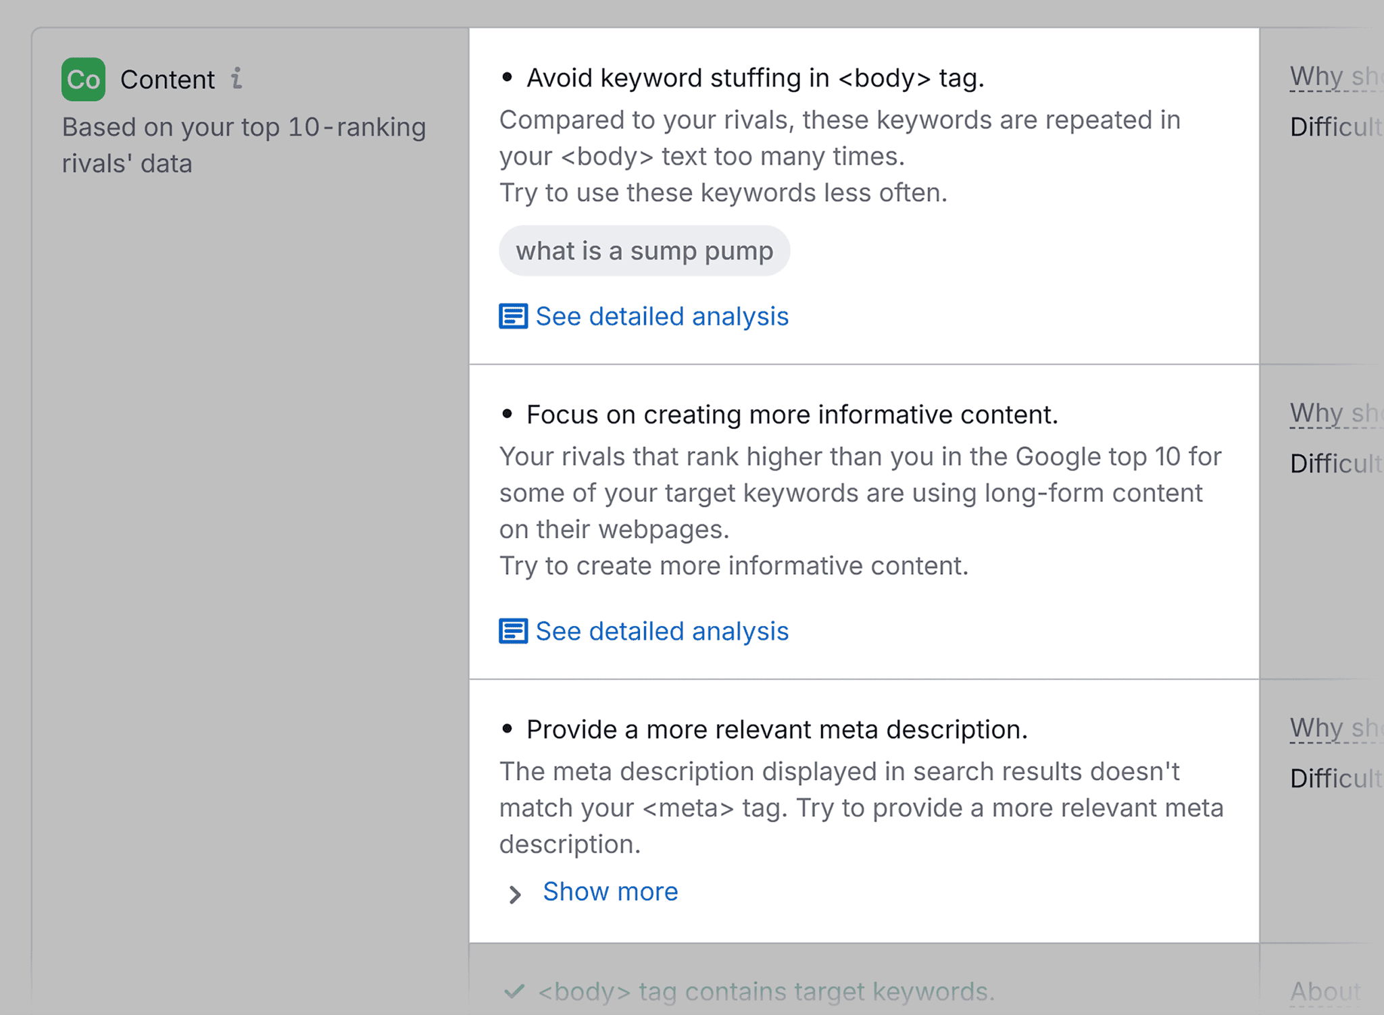Image resolution: width=1384 pixels, height=1015 pixels.
Task: Open See detailed analysis for informative content
Action: click(662, 631)
